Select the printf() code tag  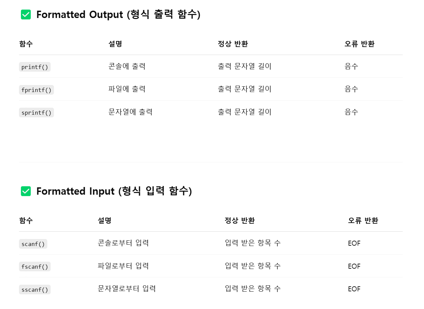coord(35,67)
